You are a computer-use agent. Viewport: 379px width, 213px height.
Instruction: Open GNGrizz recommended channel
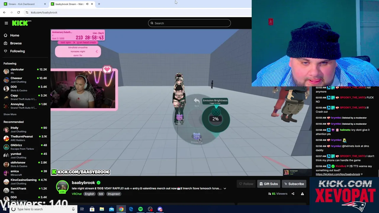25,147
